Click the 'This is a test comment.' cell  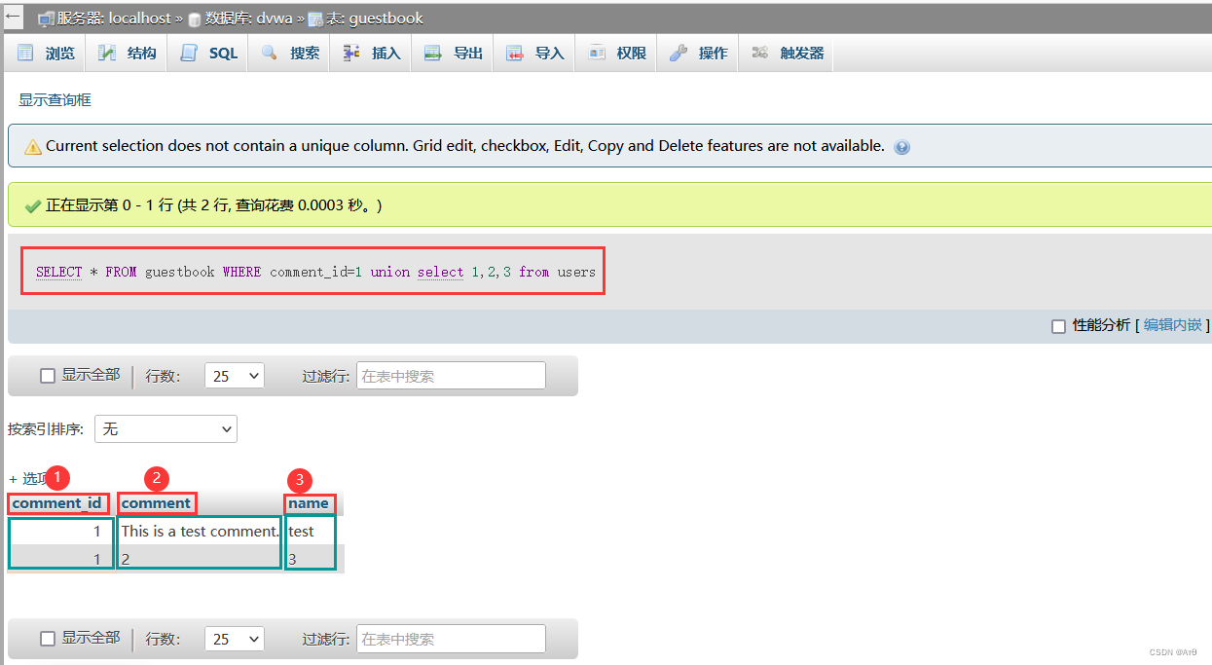pos(200,531)
